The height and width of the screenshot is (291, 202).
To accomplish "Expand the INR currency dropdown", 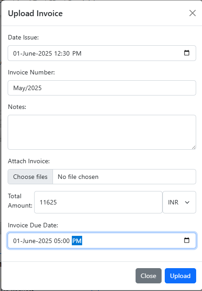I will click(179, 202).
